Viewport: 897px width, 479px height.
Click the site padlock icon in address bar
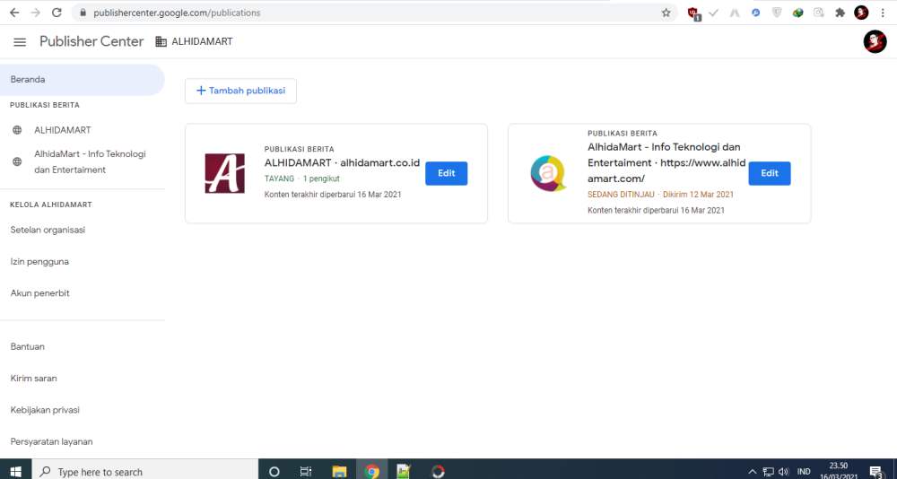click(x=83, y=13)
